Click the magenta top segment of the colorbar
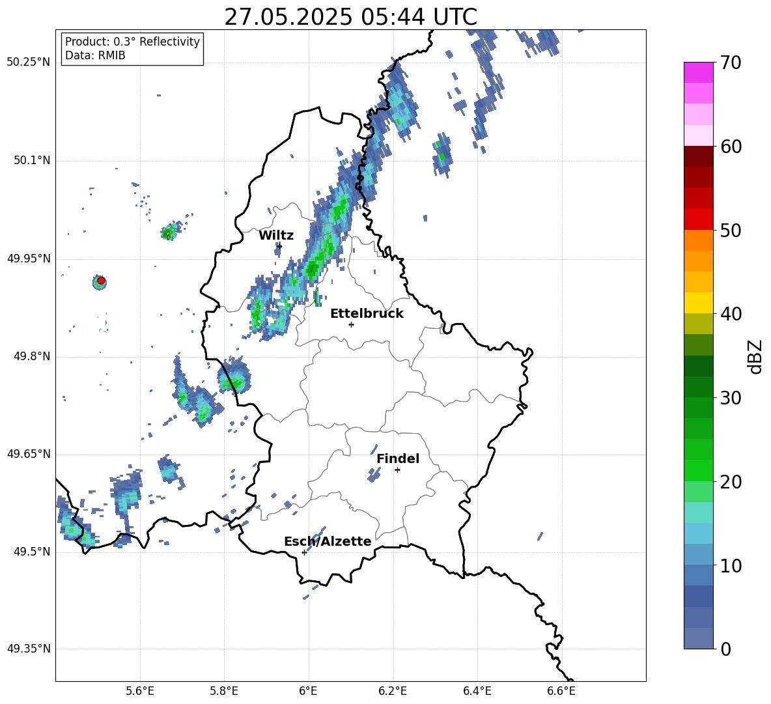Screen dimensions: 771x704 pos(698,72)
